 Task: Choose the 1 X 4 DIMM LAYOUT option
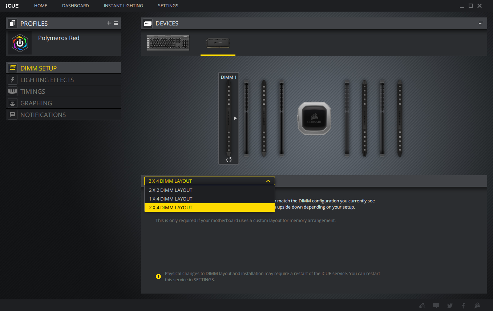(x=210, y=199)
